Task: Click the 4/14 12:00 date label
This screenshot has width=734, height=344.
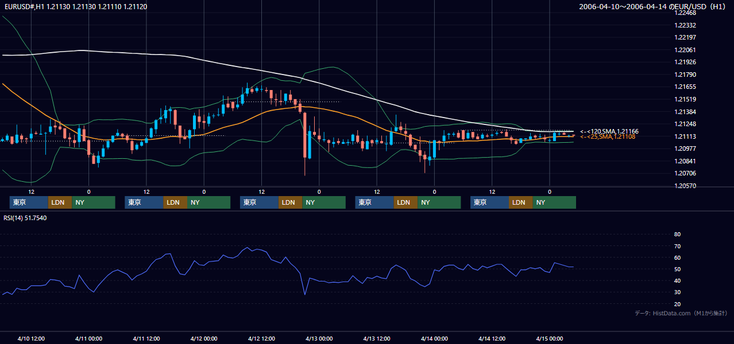Action: [x=492, y=338]
